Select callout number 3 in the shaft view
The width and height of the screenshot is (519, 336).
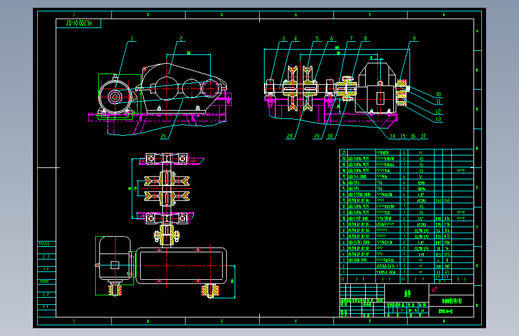click(284, 39)
